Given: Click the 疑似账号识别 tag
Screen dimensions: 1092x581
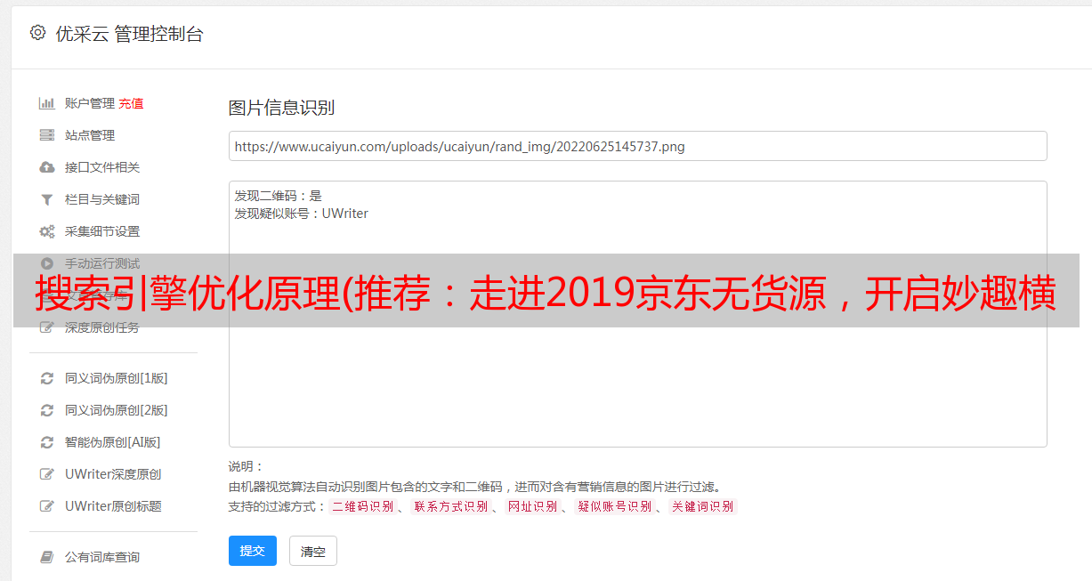Looking at the screenshot, I should (615, 506).
